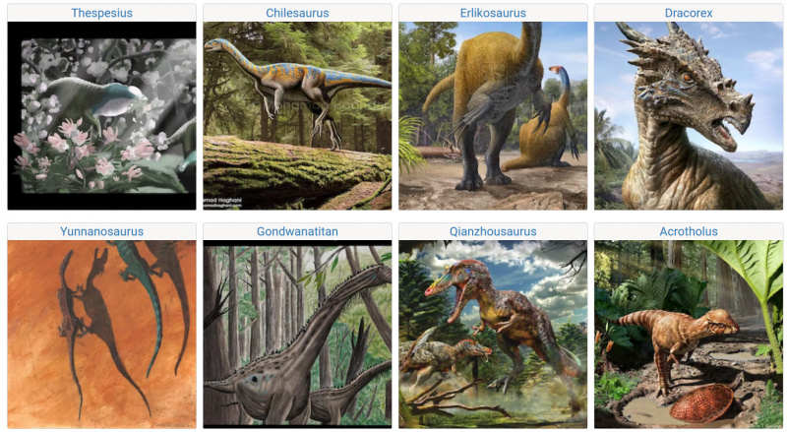
Task: View the Dracorex spiky head image
Action: click(689, 115)
